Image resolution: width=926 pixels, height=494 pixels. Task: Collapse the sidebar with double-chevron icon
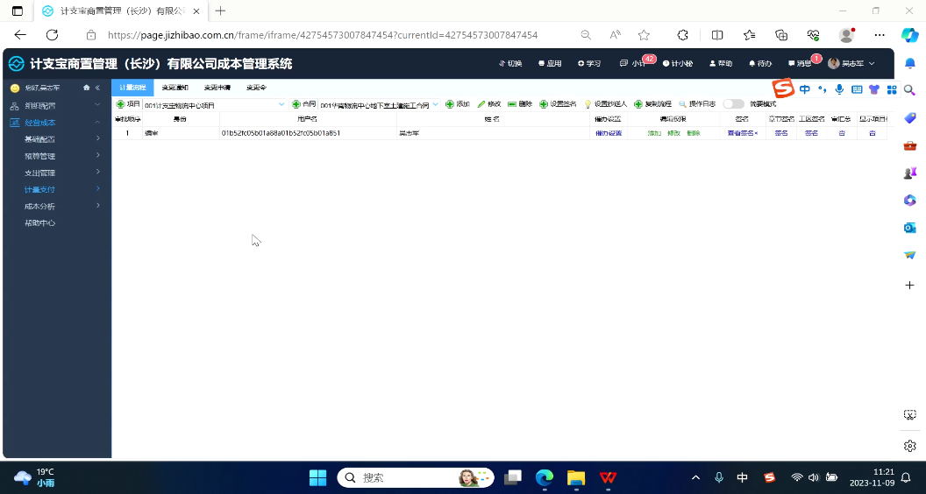click(97, 88)
